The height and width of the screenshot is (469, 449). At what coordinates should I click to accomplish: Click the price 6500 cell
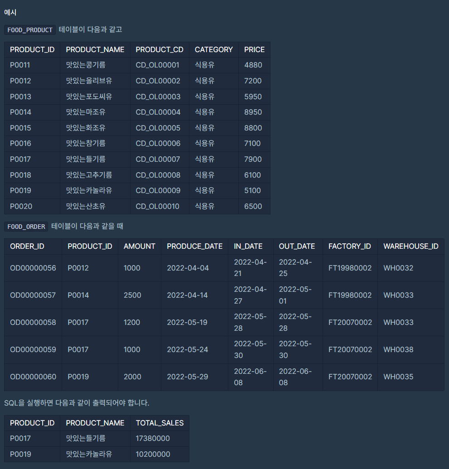point(253,206)
